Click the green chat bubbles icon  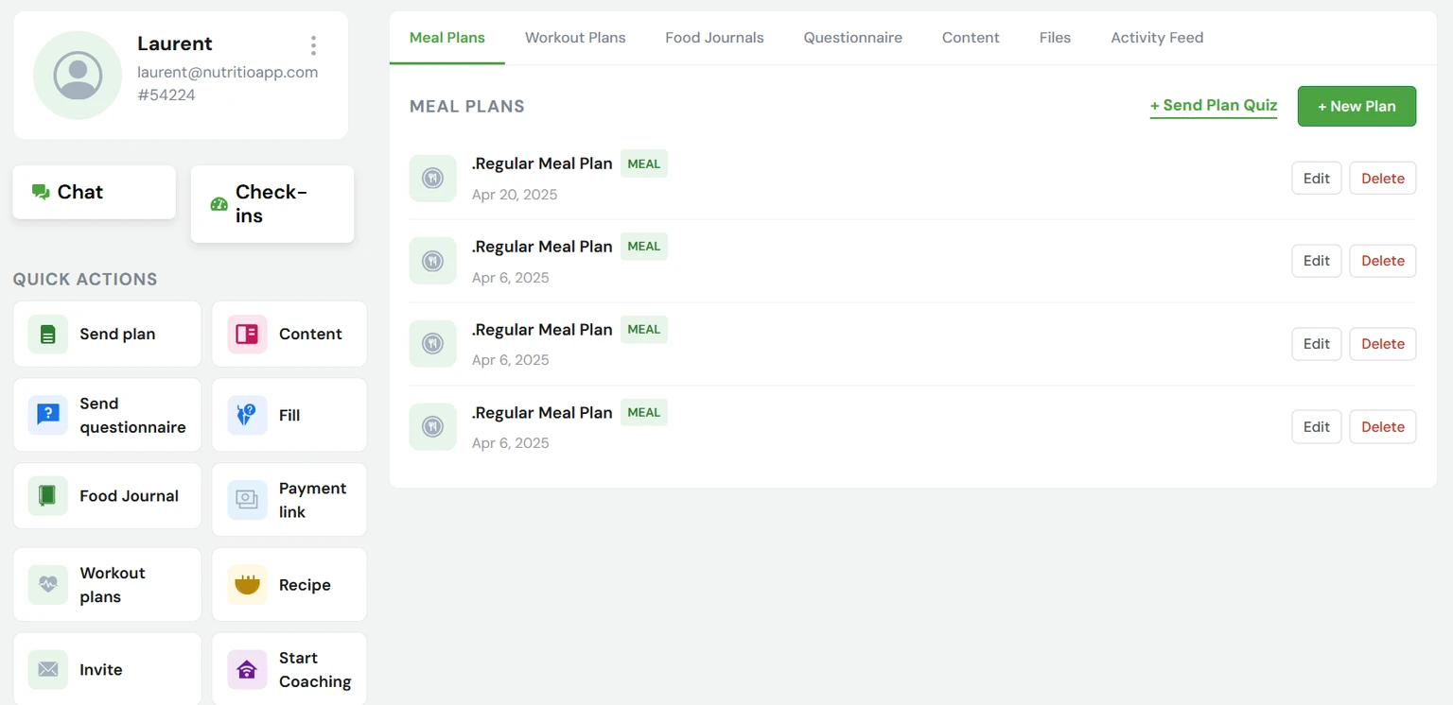[41, 192]
